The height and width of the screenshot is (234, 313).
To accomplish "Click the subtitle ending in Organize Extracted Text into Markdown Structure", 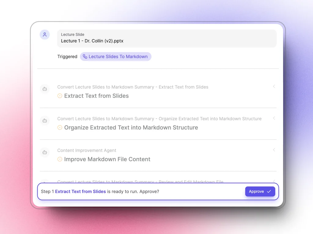I will point(159,119).
